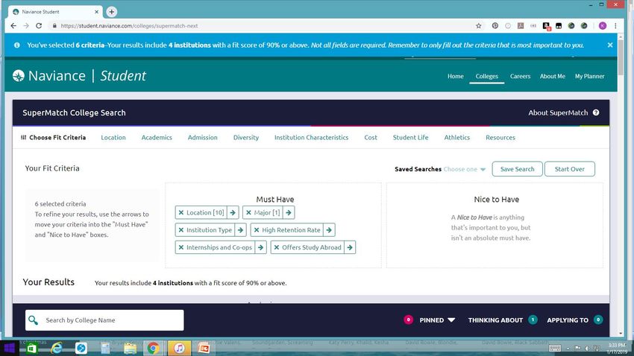Open iTunes from the taskbar

(x=179, y=348)
